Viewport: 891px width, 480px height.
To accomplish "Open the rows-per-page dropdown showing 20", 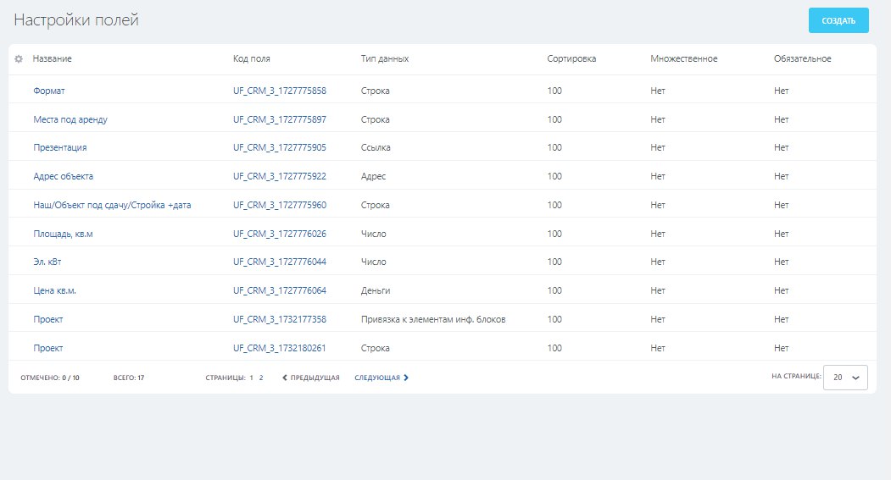I will coord(845,378).
